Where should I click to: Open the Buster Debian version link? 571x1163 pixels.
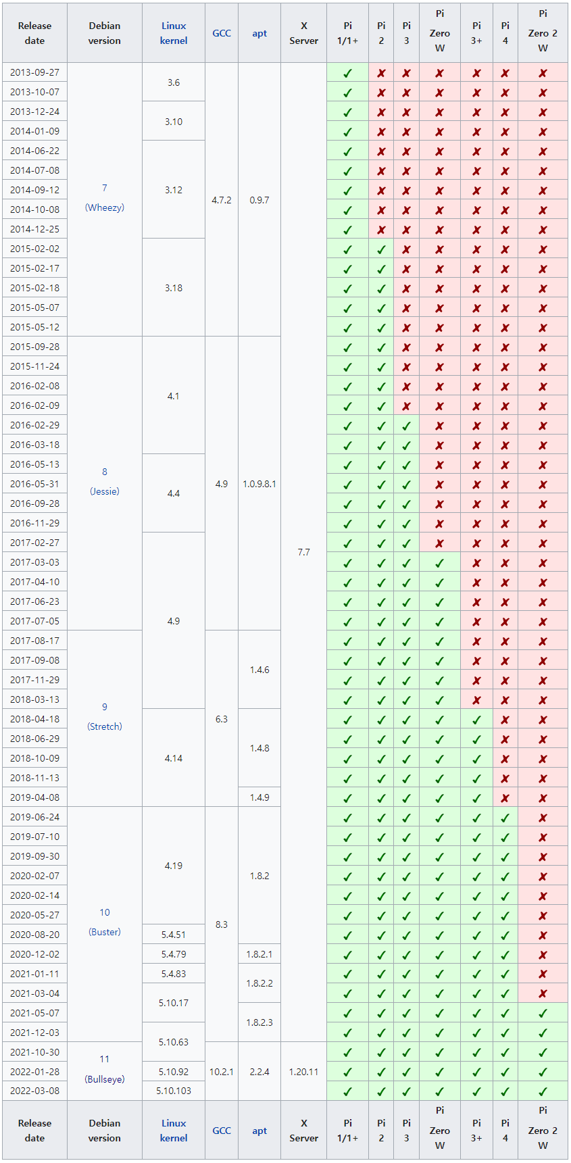105,932
